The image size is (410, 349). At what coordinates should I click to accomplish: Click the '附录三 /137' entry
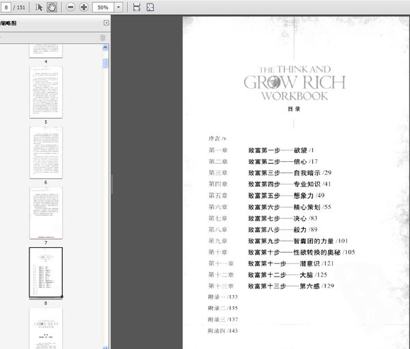point(223,320)
